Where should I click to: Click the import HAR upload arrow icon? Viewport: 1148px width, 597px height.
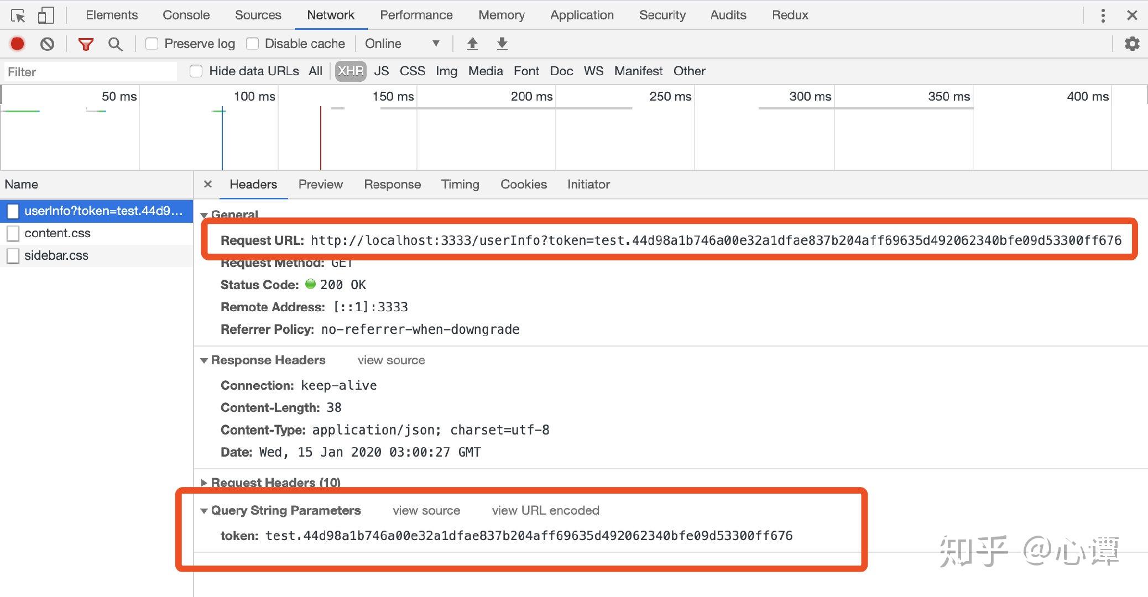472,44
